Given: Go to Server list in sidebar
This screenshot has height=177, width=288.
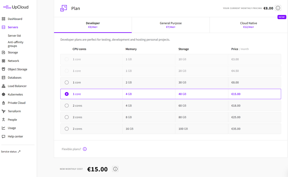Looking at the screenshot, I should 14,36.
